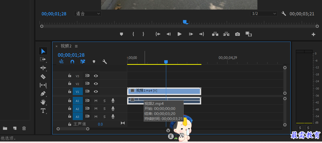Click the Extract button
The image size is (322, 143).
click(x=226, y=34)
